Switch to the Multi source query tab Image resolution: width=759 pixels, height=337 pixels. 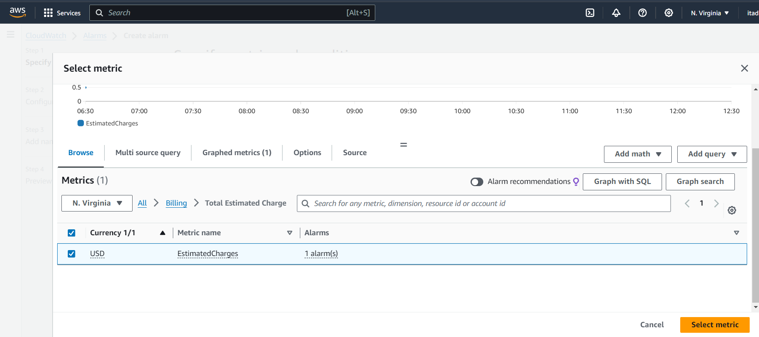(148, 153)
